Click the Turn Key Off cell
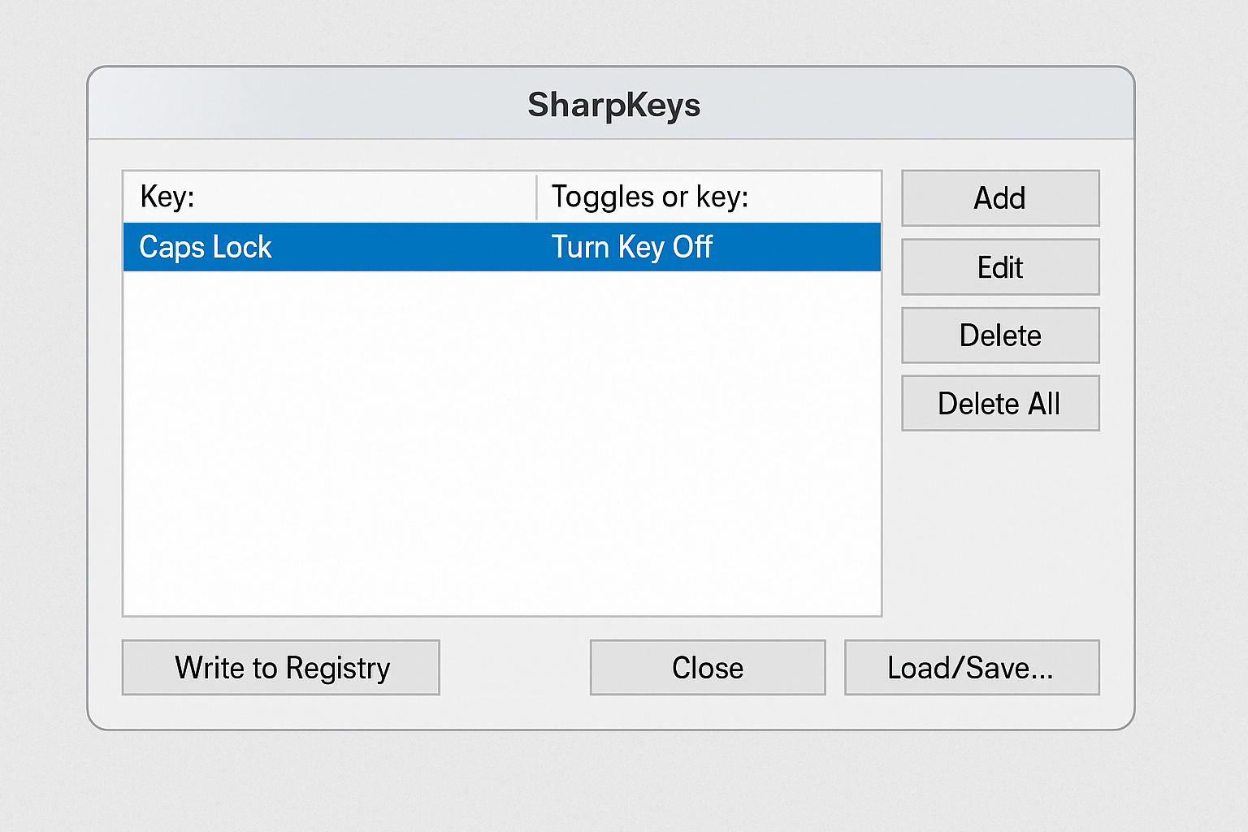This screenshot has width=1248, height=832. tap(632, 246)
